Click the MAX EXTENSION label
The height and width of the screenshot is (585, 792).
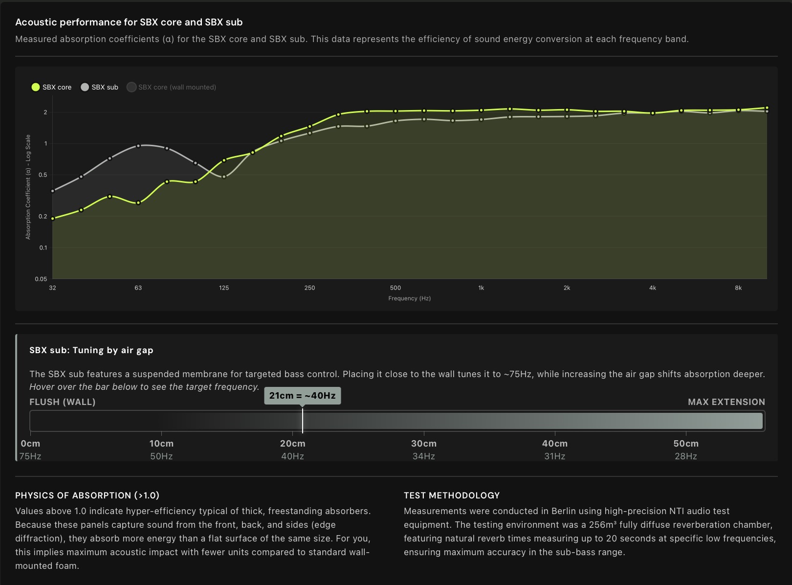click(x=726, y=402)
